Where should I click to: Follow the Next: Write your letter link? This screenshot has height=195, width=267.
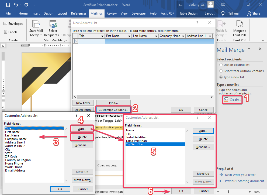point(240,175)
